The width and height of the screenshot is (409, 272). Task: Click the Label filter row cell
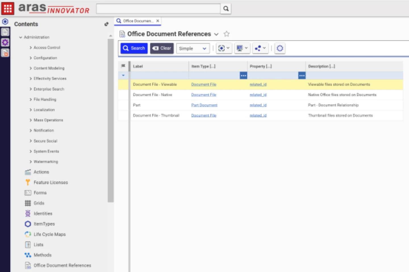tap(159, 75)
